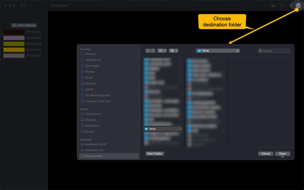Click the disk icon beside Development
The height and width of the screenshot is (190, 304).
tap(82, 156)
